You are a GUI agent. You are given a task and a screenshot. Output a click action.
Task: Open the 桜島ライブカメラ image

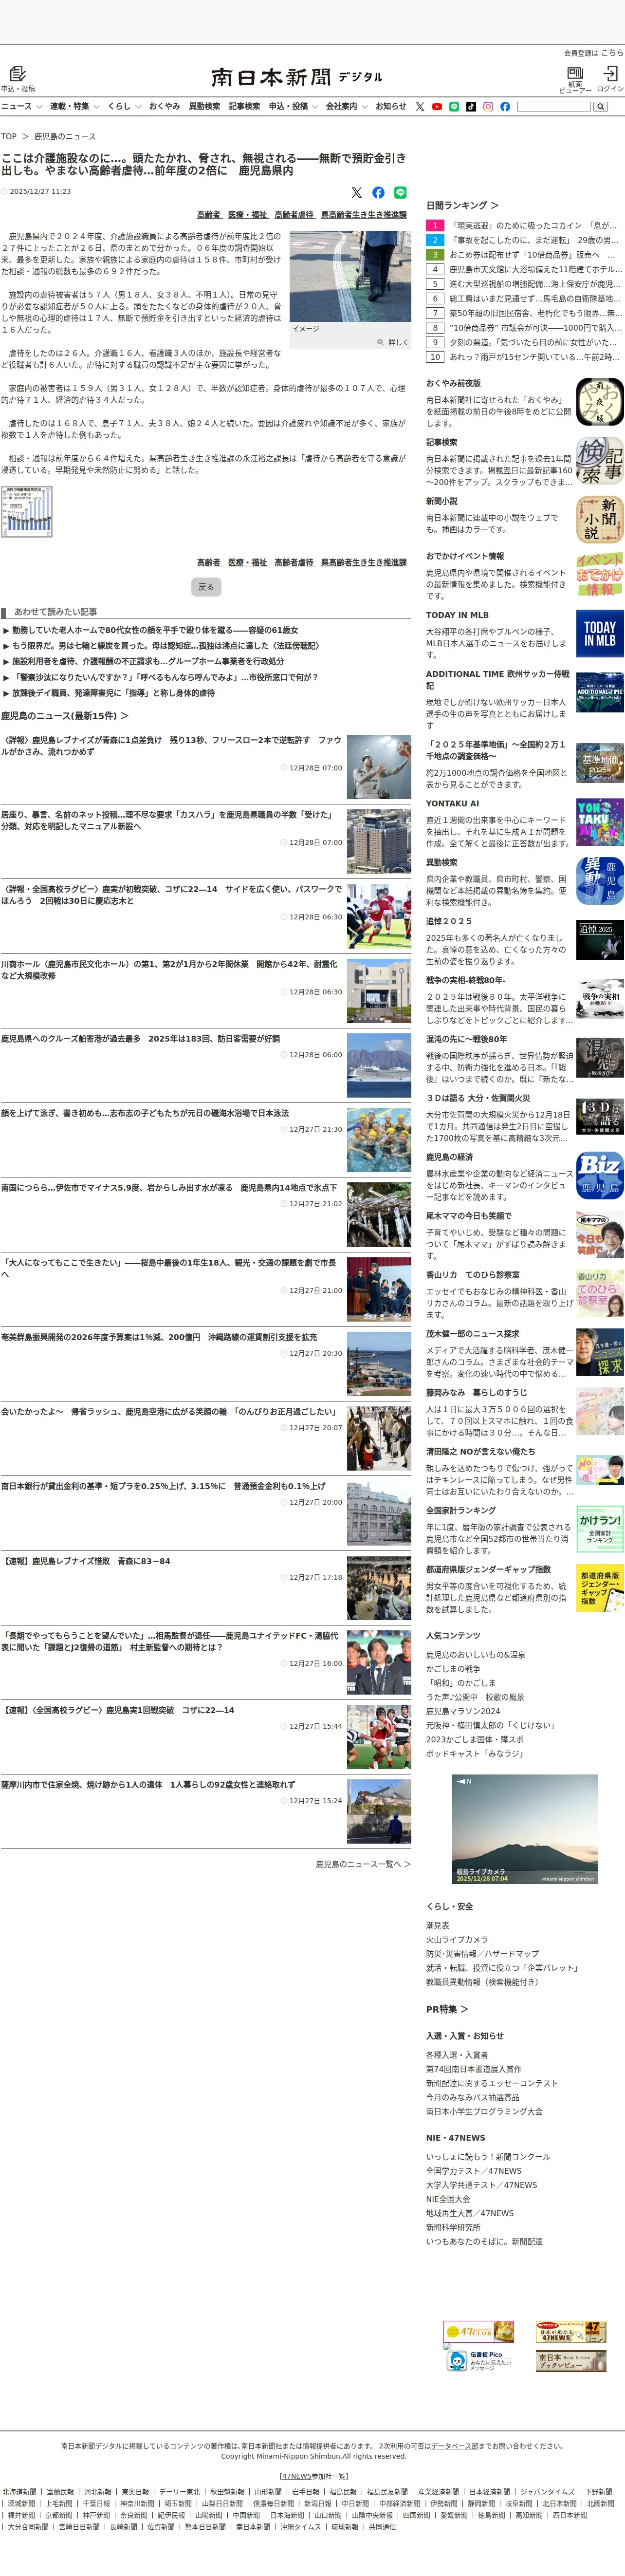pos(525,1830)
